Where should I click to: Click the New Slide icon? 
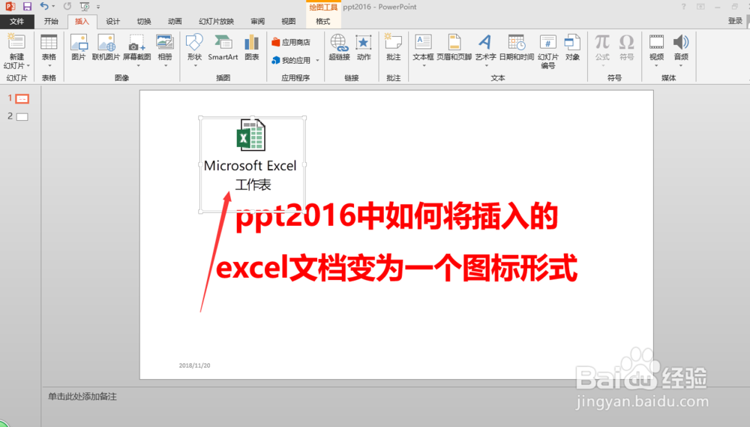(x=16, y=42)
